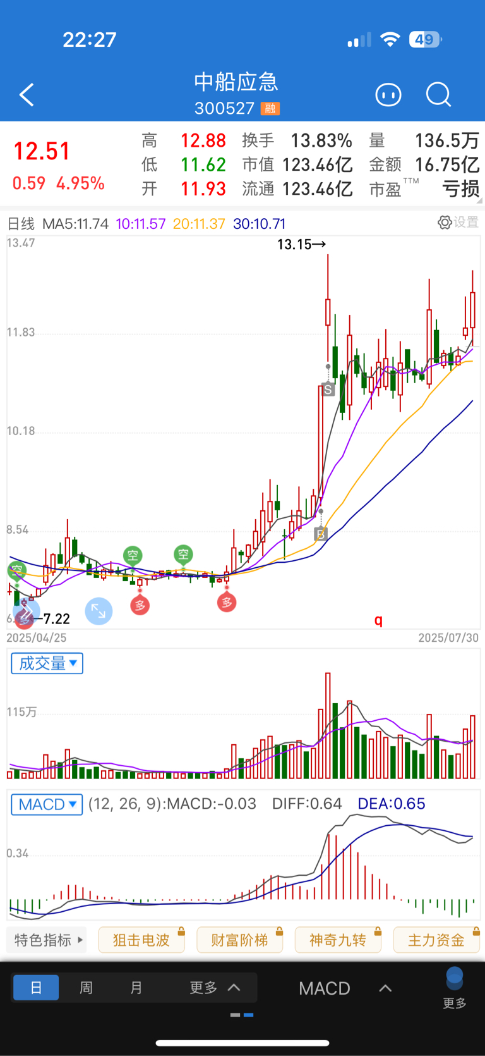Tap the blue expand fullscreen chart icon
The height and width of the screenshot is (1056, 485).
coord(99,611)
